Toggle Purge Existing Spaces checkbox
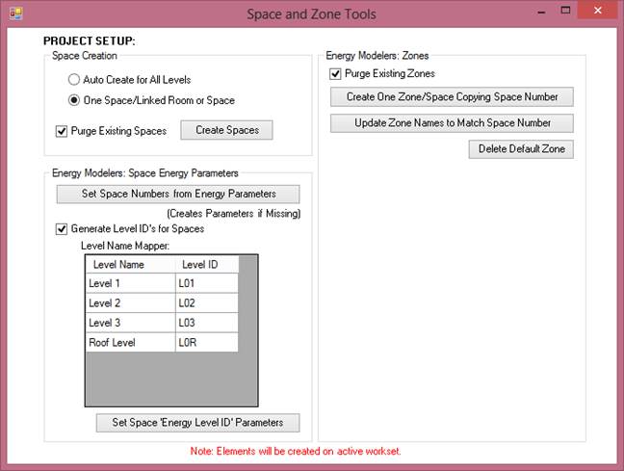 [63, 131]
